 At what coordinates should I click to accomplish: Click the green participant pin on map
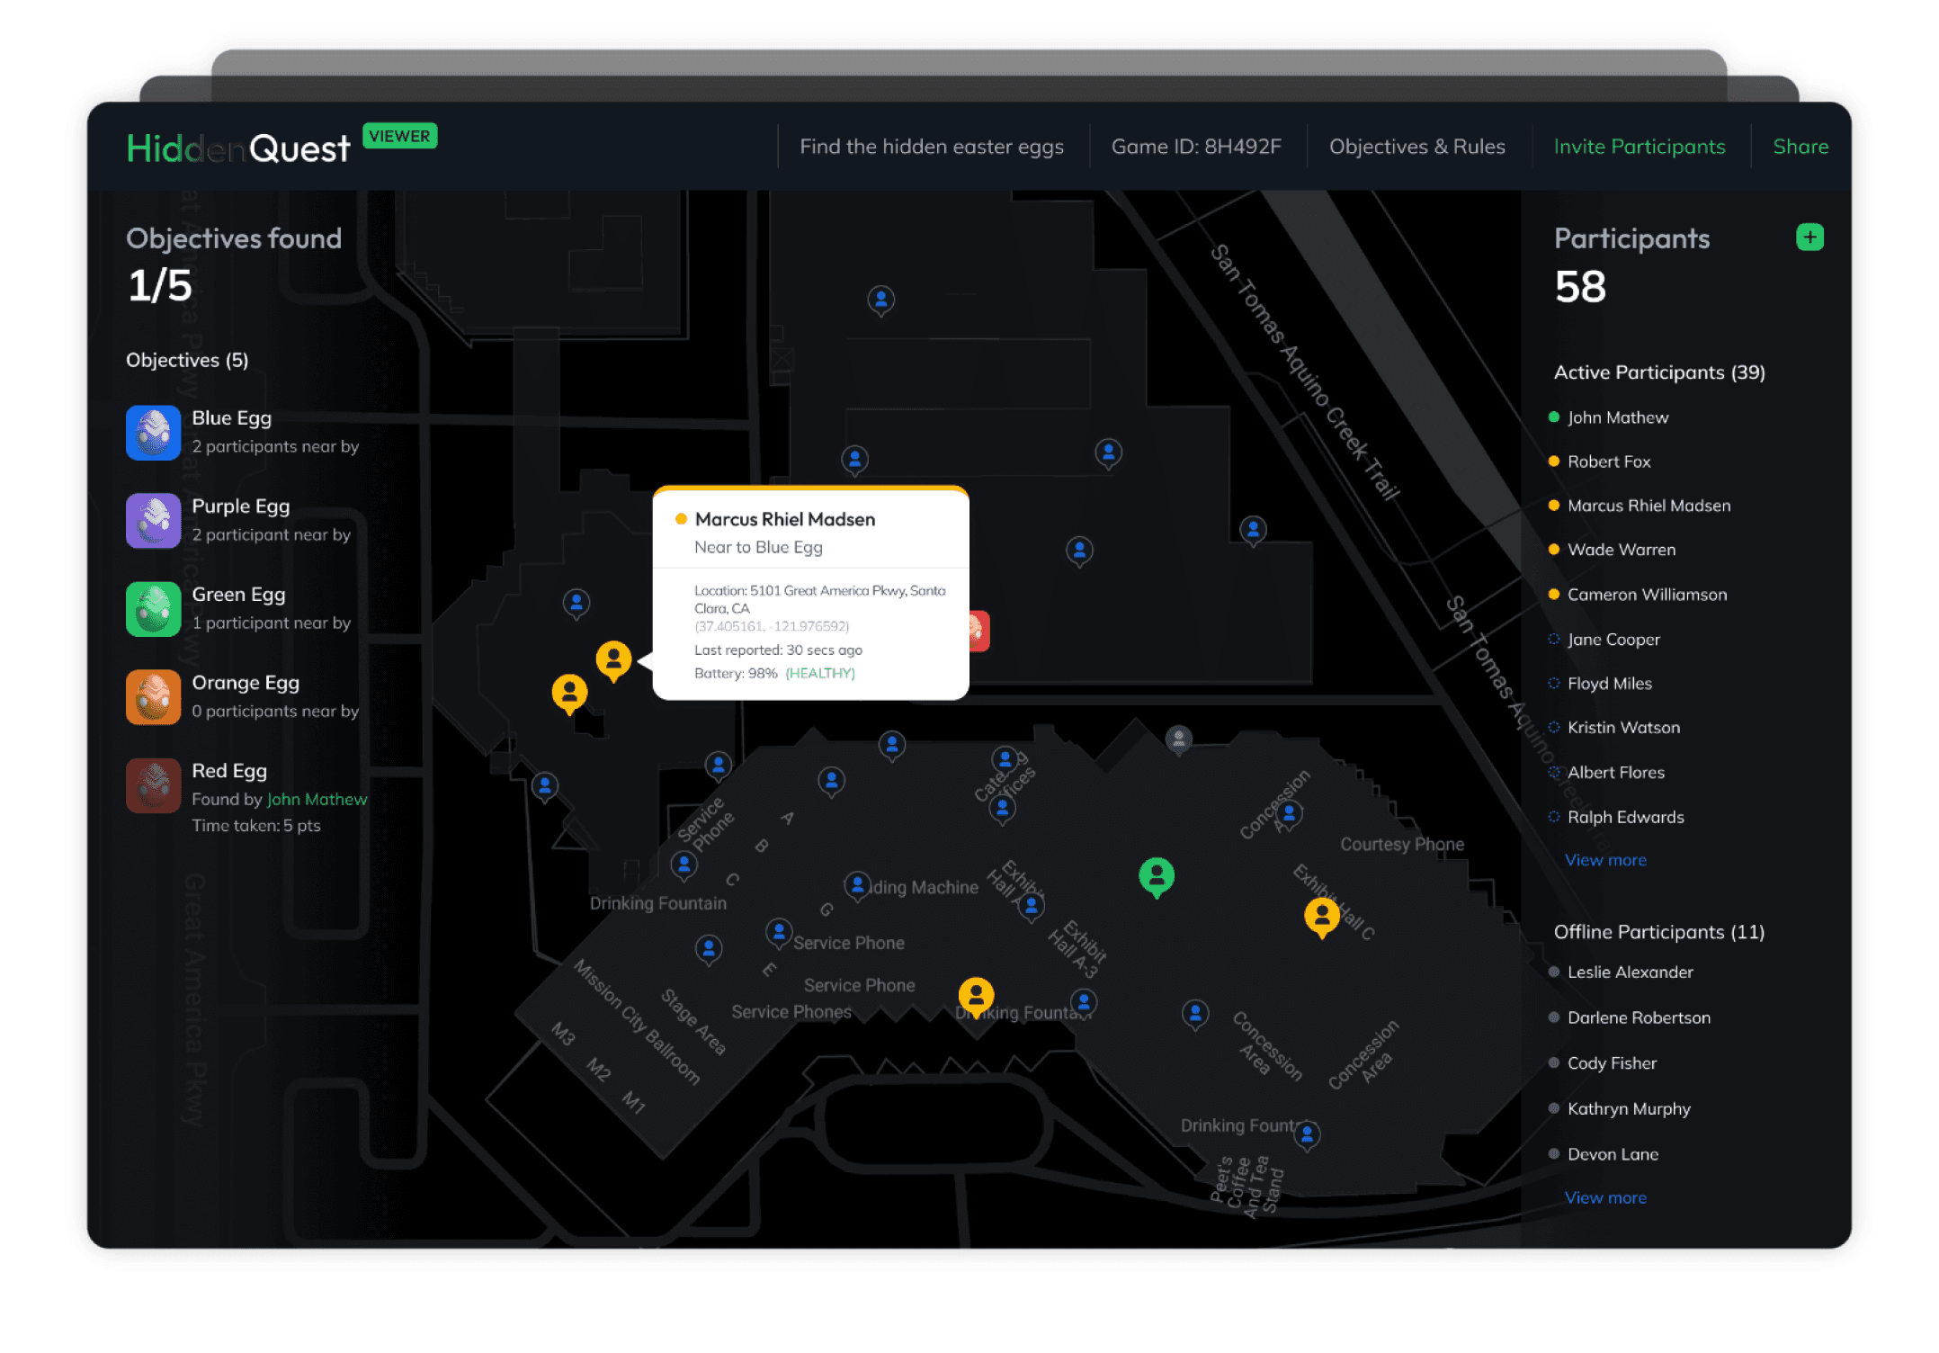pyautogui.click(x=1156, y=875)
